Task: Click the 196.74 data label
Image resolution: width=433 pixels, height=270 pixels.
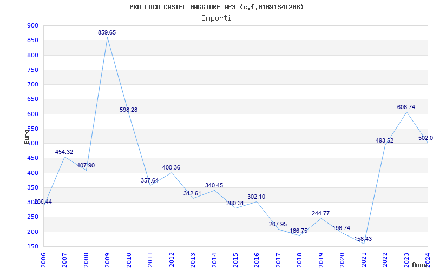Action: [x=342, y=228]
